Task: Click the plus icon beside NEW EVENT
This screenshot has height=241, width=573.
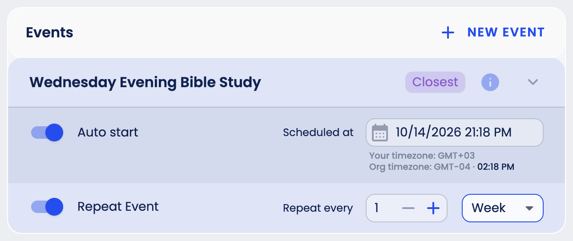Action: pos(448,32)
